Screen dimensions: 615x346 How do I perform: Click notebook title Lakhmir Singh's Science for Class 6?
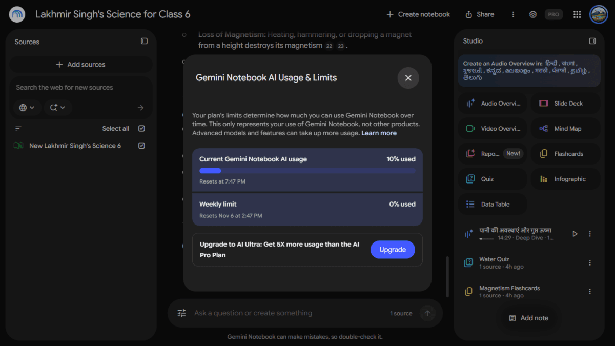tap(113, 14)
